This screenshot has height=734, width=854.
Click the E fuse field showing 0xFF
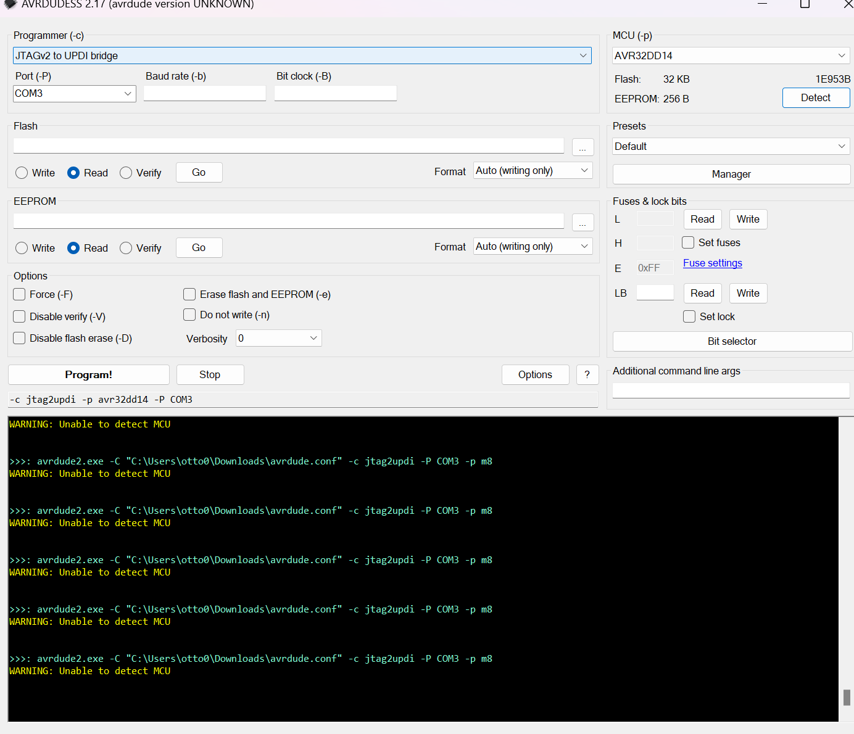[655, 268]
